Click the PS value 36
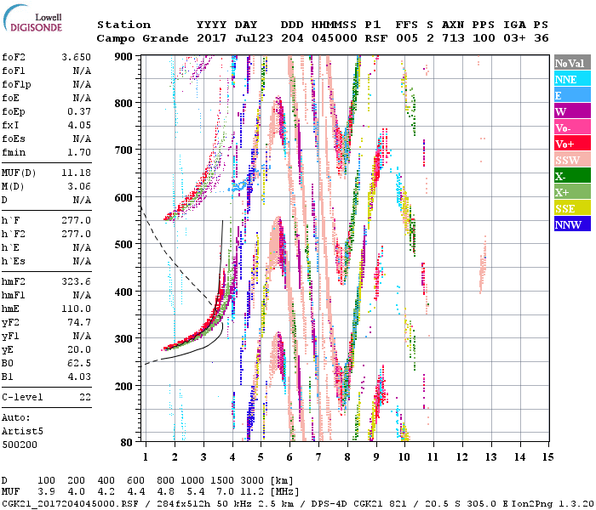Viewport: 596px width, 510px height. (542, 38)
